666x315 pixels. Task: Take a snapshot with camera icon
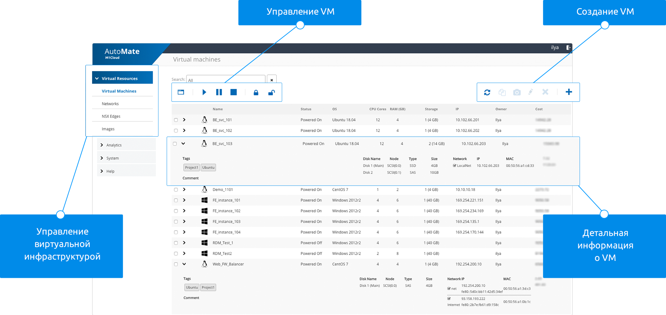click(x=517, y=92)
